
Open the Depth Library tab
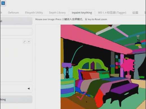[x=57, y=13]
